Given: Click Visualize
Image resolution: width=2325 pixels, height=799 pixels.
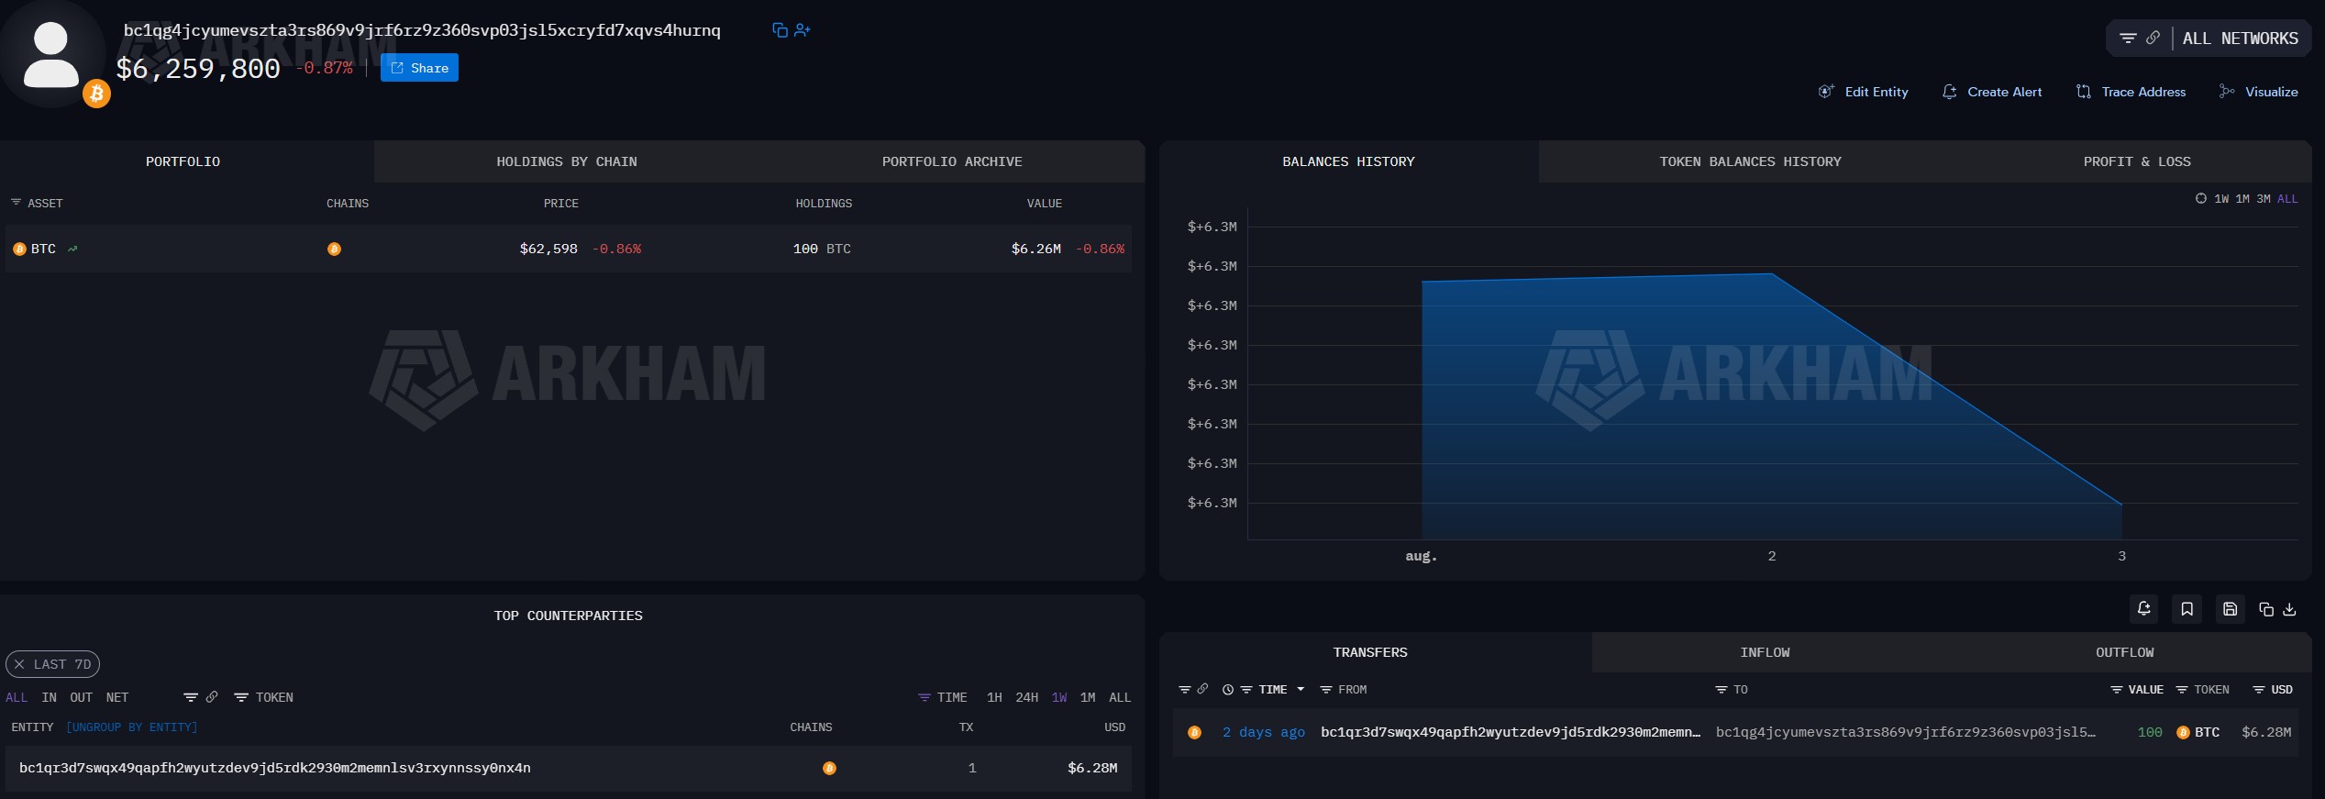Looking at the screenshot, I should coord(2258,92).
